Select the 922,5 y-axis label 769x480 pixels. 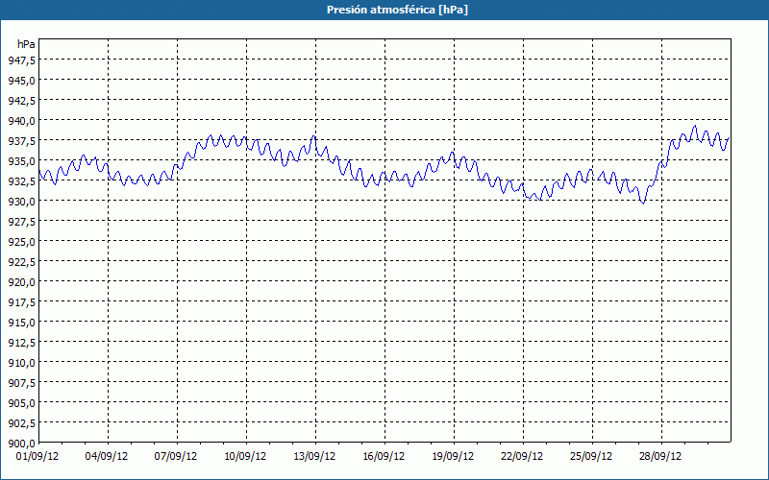click(x=21, y=261)
